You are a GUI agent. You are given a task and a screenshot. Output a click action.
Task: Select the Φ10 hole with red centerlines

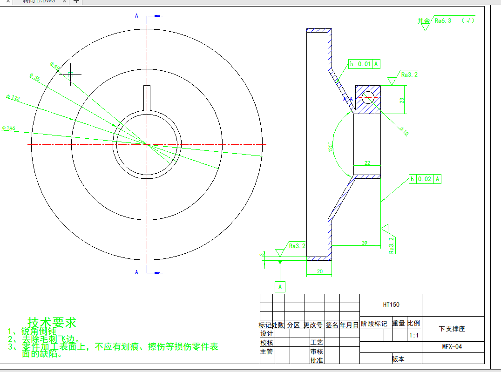pyautogui.click(x=368, y=98)
